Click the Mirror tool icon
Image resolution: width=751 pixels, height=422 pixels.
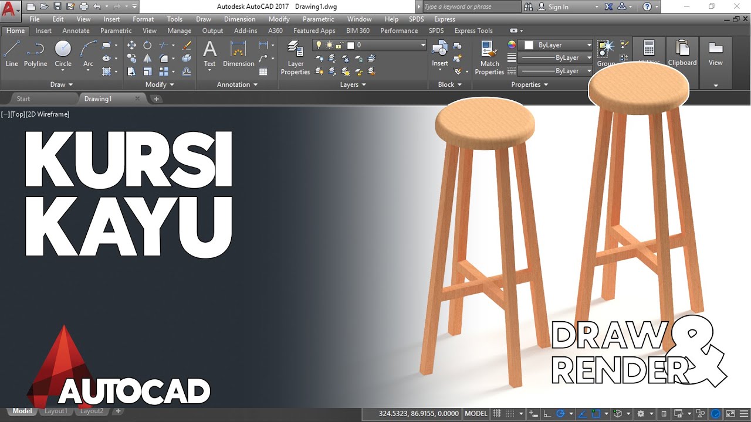coord(147,58)
